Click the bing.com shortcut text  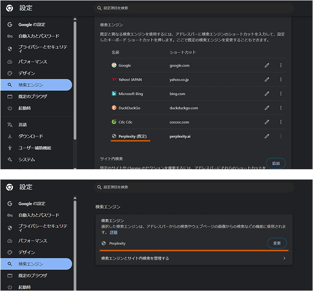[177, 94]
